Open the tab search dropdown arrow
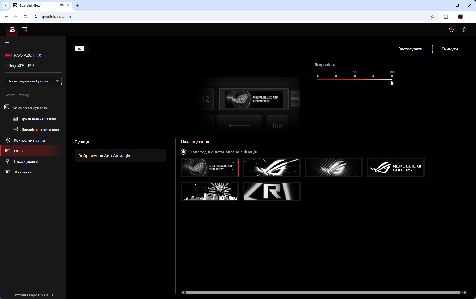 (x=6, y=5)
